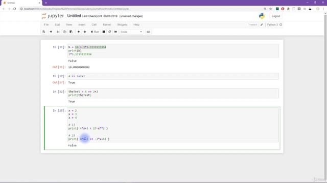Open the File menu
This screenshot has height=183, width=327.
tap(46, 24)
